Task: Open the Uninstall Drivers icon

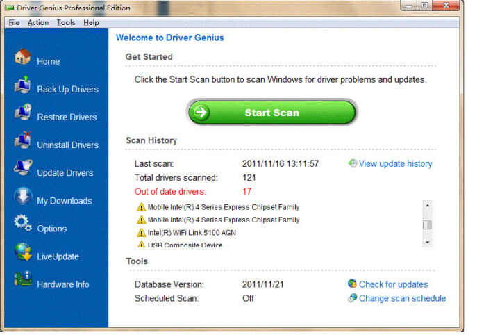Action: point(23,141)
